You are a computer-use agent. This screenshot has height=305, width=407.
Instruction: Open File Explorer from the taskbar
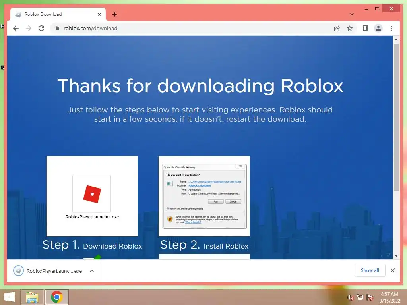[x=32, y=297]
